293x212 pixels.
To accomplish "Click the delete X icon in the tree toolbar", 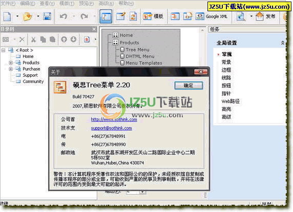I will point(22,39).
